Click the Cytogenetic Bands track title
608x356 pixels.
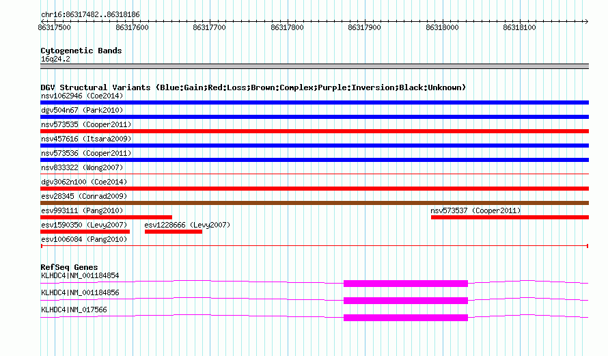click(x=81, y=51)
